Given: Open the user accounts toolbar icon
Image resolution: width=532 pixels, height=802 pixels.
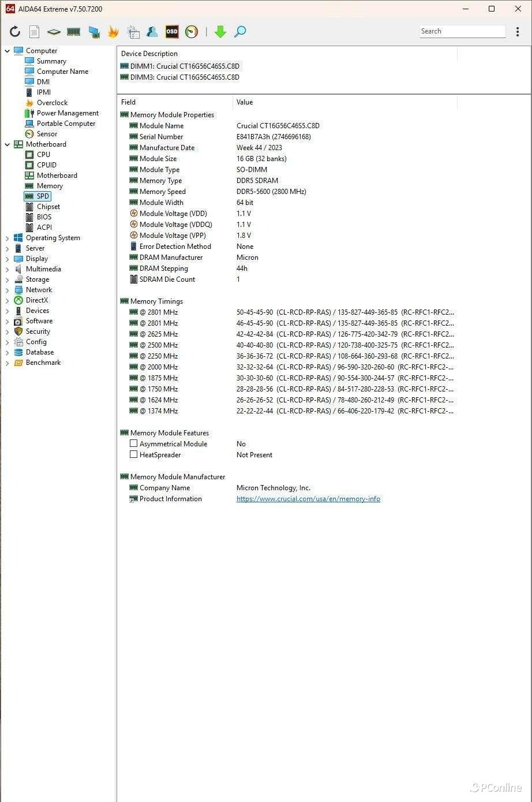Looking at the screenshot, I should pos(152,32).
